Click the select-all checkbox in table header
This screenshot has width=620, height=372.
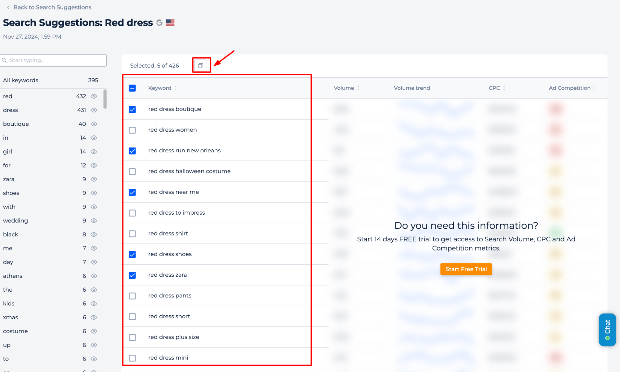[132, 88]
